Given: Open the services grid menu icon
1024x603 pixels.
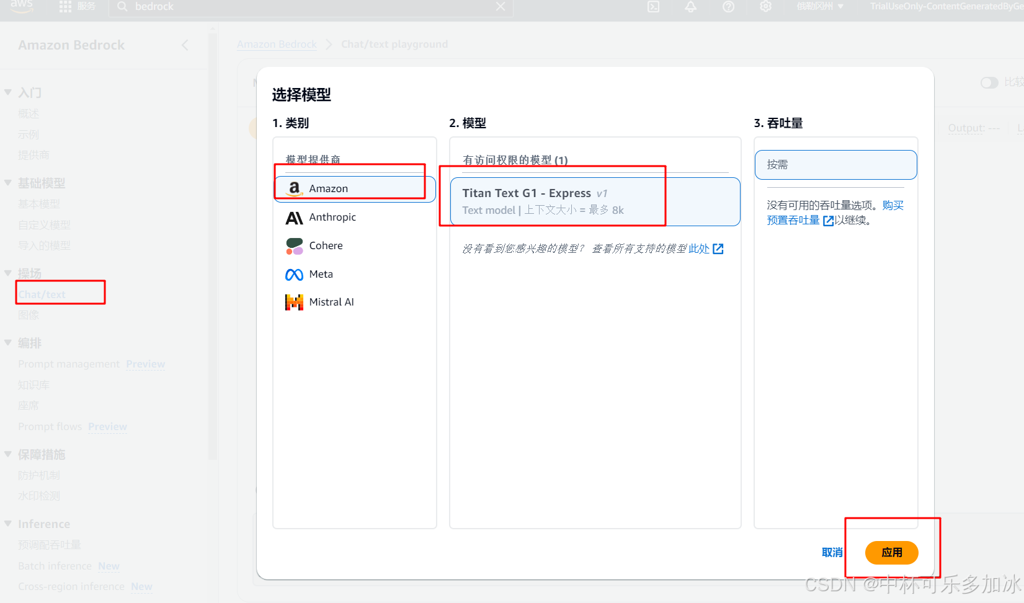Looking at the screenshot, I should point(65,6).
